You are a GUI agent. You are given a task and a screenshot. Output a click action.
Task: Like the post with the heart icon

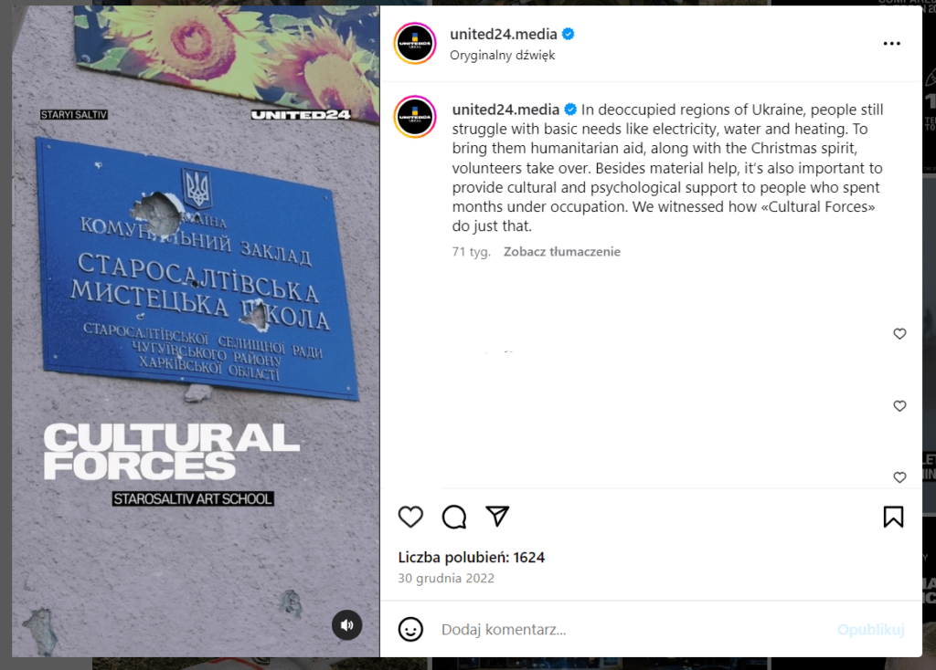pos(410,517)
